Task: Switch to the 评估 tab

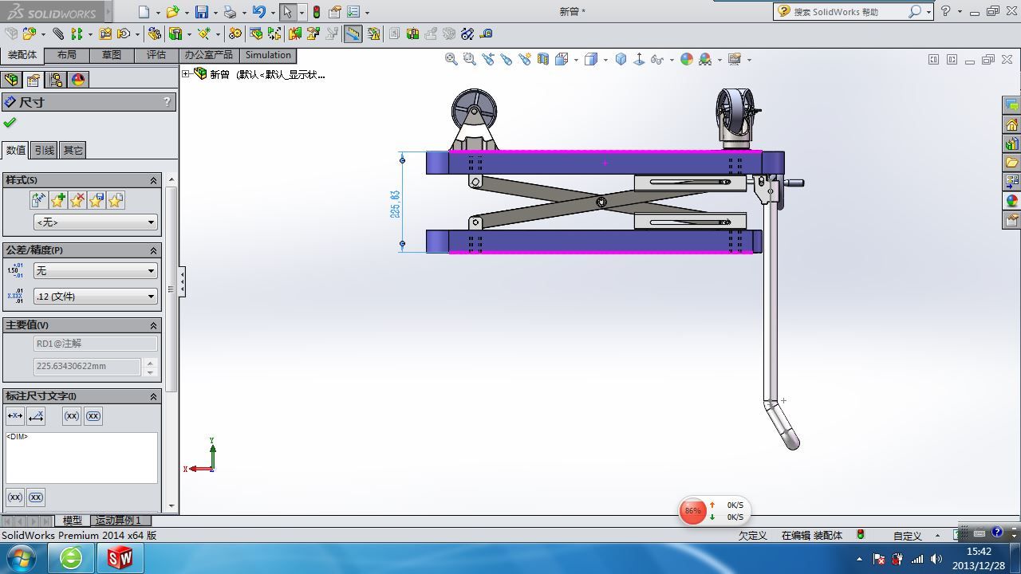Action: (x=156, y=55)
